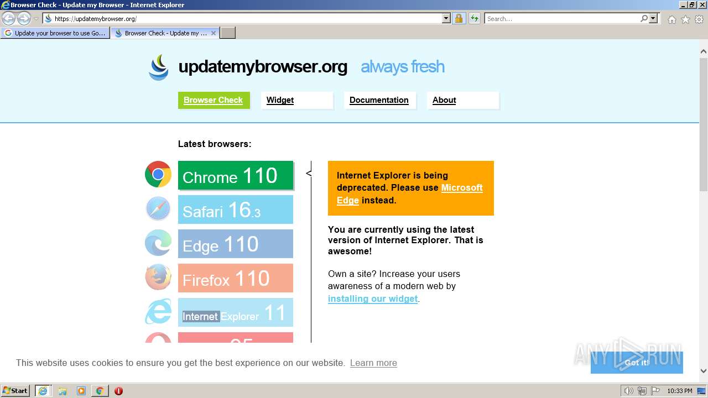Open the Browser Check nav item
The width and height of the screenshot is (708, 398).
[214, 100]
